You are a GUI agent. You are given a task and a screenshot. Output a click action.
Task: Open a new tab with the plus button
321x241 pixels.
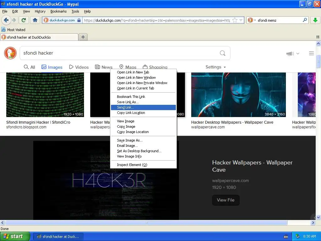[x=83, y=37]
